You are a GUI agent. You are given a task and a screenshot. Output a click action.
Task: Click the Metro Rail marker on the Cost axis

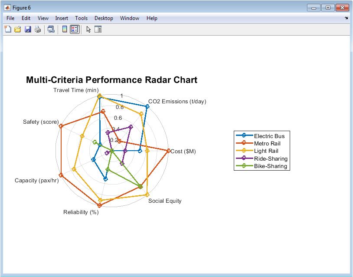pyautogui.click(x=168, y=151)
